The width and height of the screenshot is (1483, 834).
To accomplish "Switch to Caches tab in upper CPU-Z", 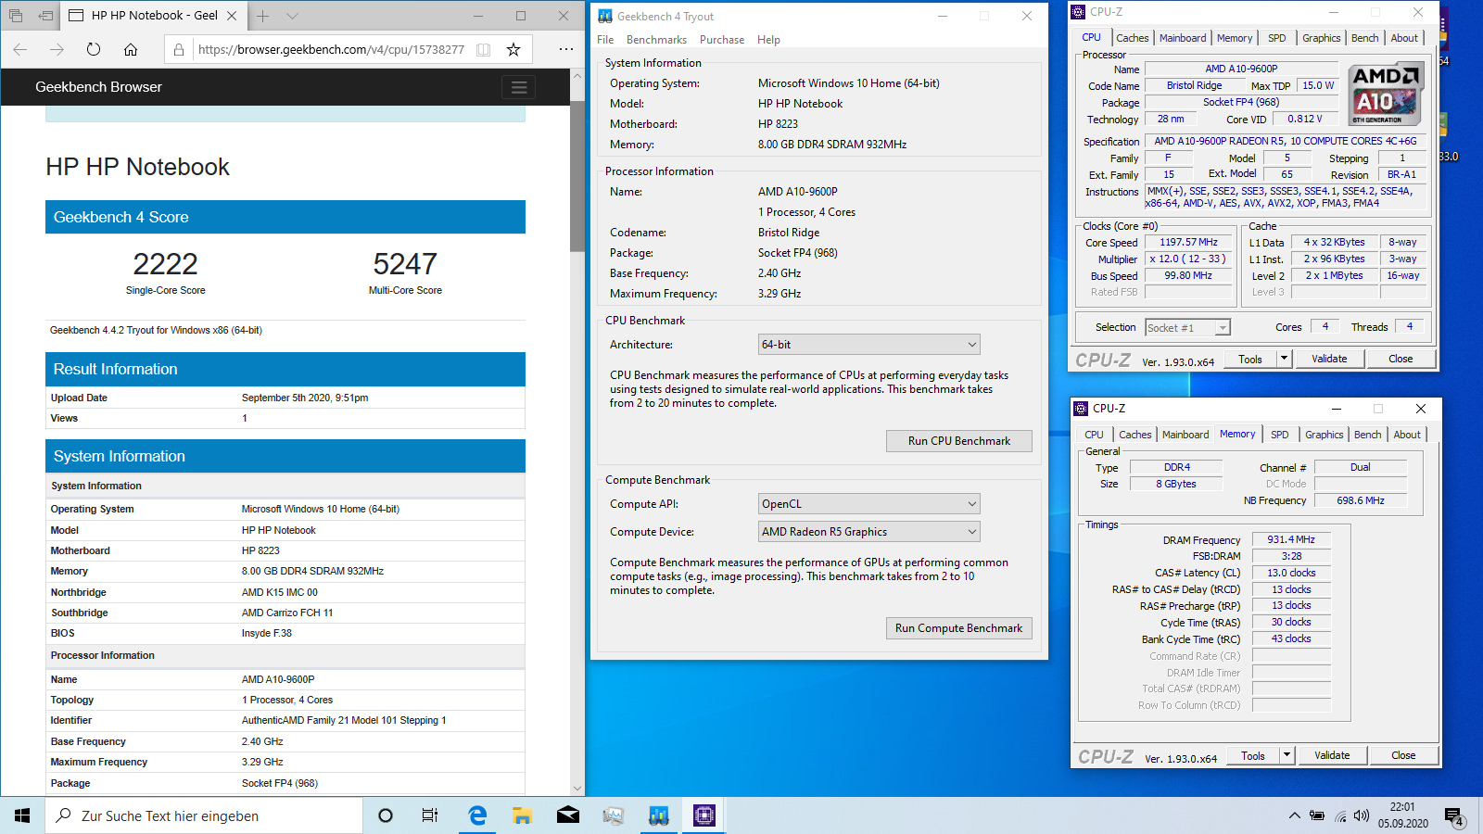I will point(1132,38).
